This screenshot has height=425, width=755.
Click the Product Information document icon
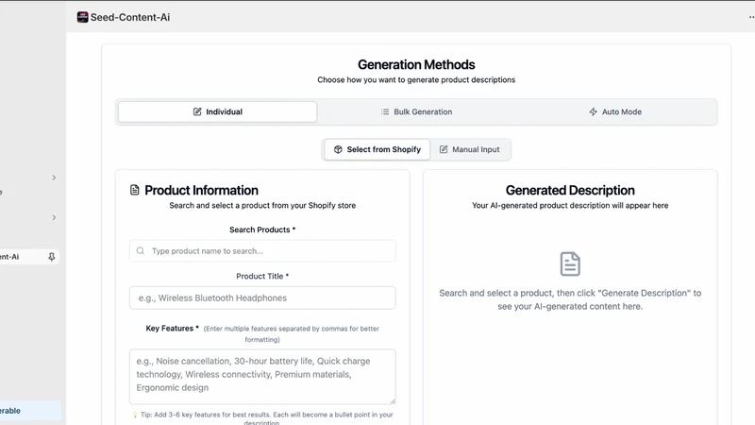point(134,190)
